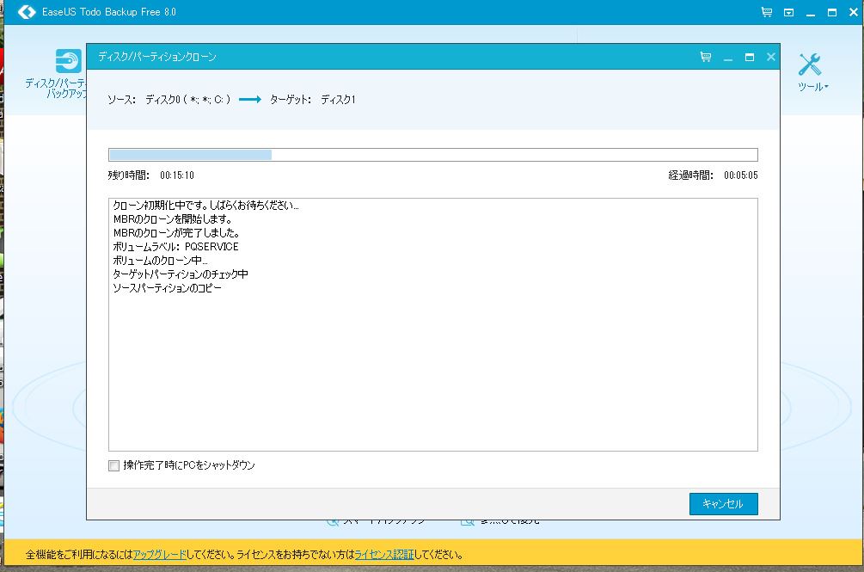Viewport: 864px width, 572px height.
Task: Minimize the EaseUS Todo Backup main window
Action: point(810,13)
